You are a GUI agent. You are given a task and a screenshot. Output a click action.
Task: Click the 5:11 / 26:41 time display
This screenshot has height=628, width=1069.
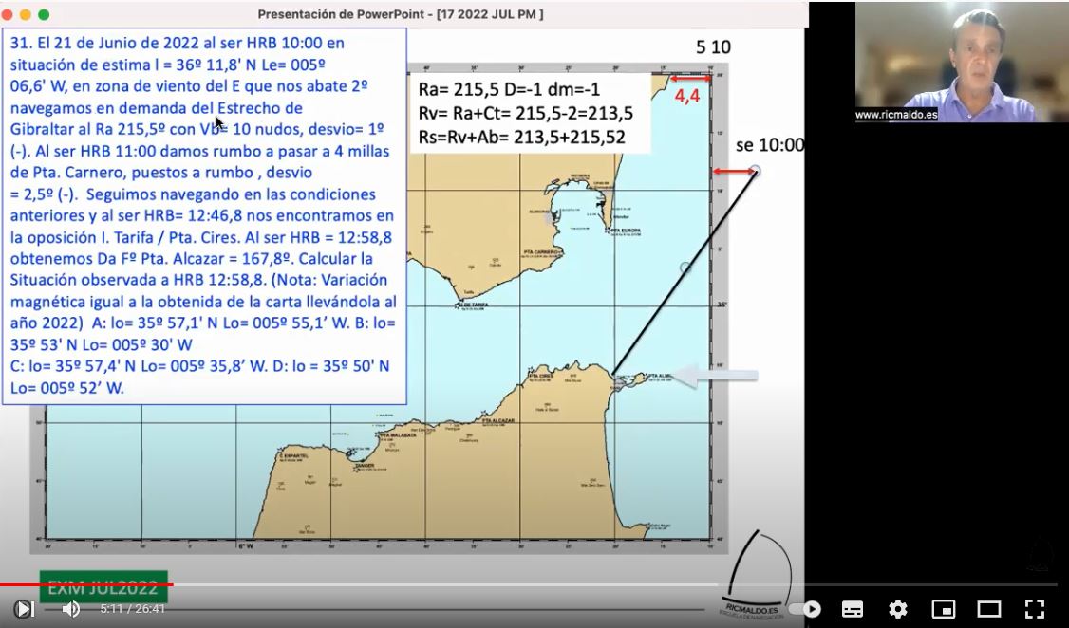click(133, 609)
